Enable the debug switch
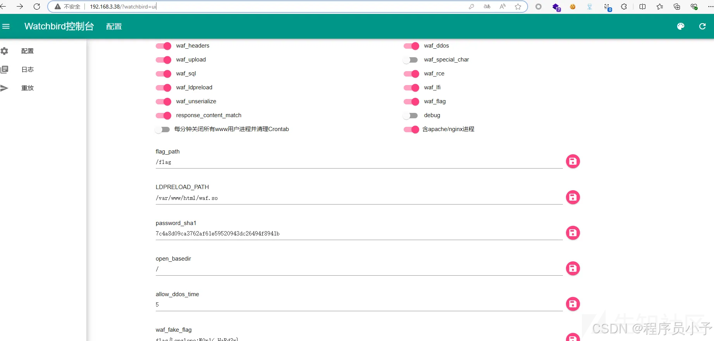The width and height of the screenshot is (714, 341). coord(410,116)
